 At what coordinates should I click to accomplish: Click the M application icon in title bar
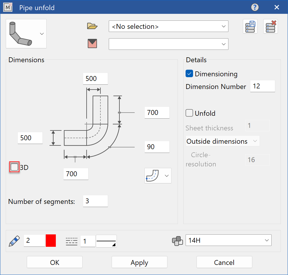tap(8, 7)
